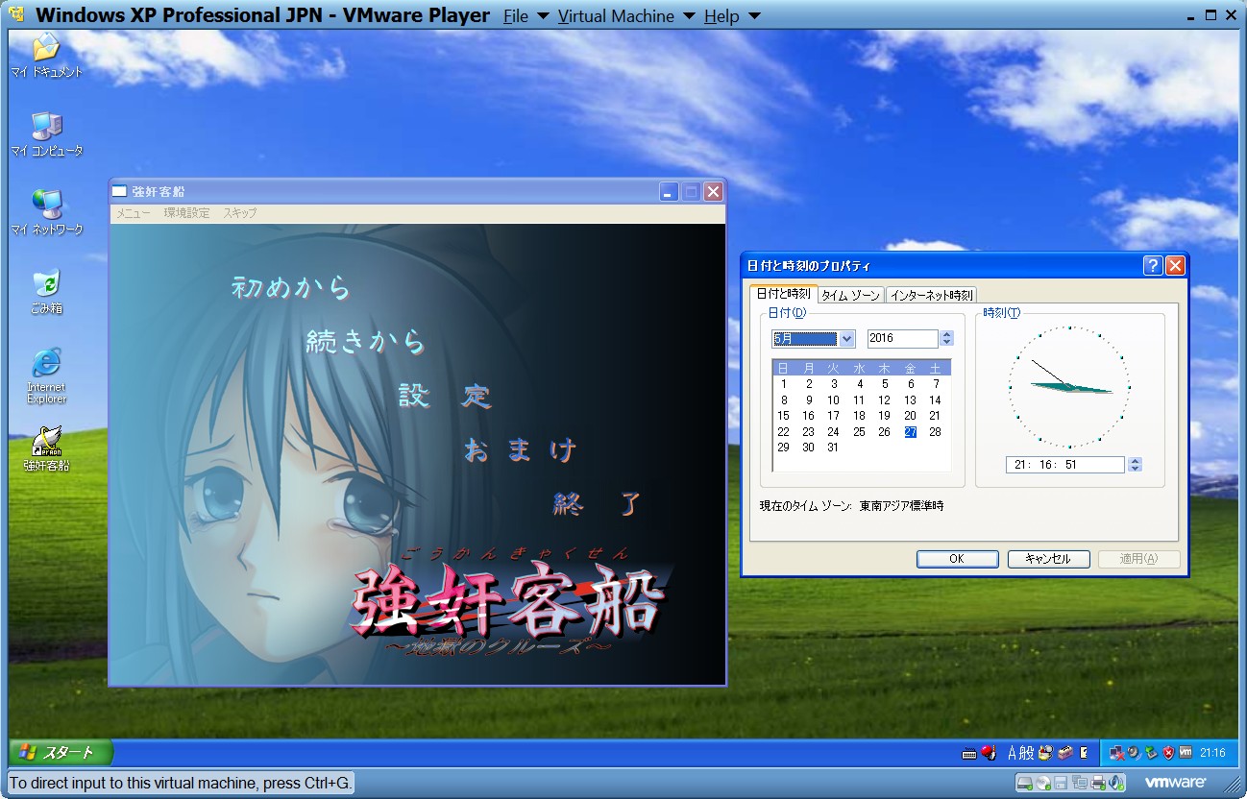The image size is (1247, 799).
Task: Click the help '?' button in the date dialog
Action: (x=1154, y=266)
